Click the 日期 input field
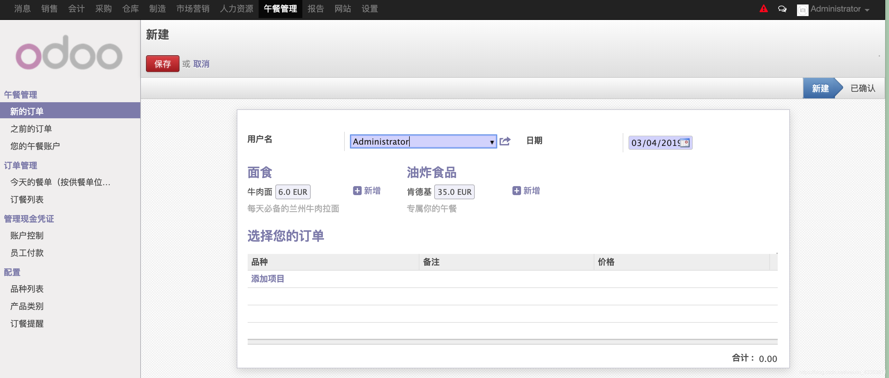 [x=654, y=143]
